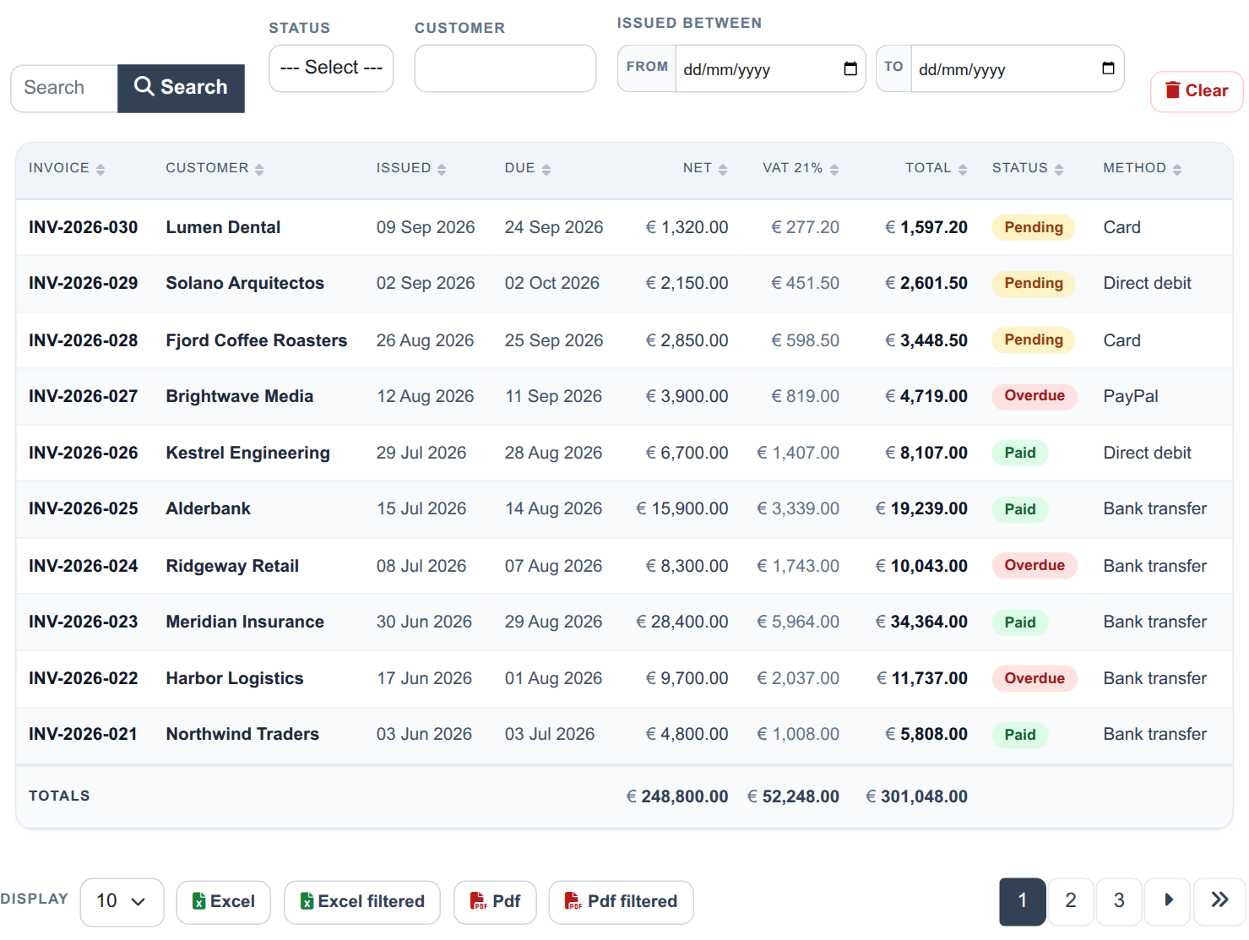Click INV-2026-028 invoice number

pyautogui.click(x=83, y=340)
